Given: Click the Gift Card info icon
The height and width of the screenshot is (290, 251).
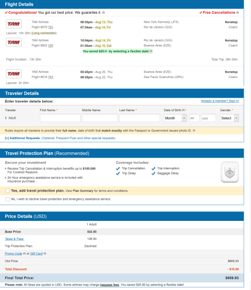Looking at the screenshot, I should pos(45,254).
